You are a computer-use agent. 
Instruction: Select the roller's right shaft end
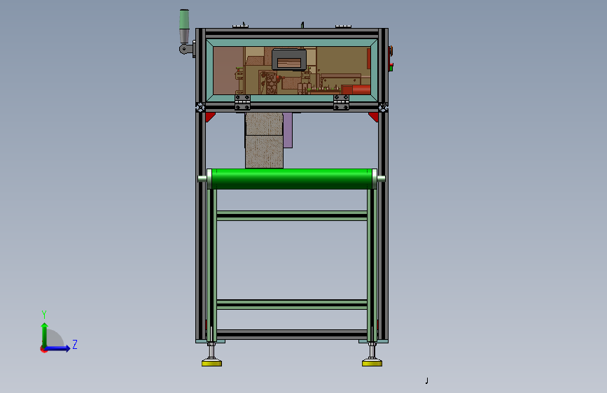382,179
